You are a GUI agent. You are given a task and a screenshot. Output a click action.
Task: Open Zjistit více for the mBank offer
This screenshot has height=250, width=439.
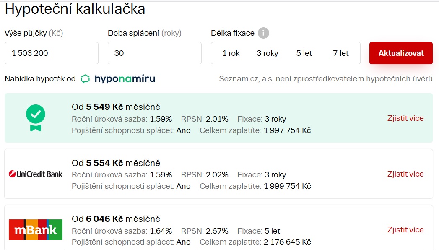pos(405,229)
